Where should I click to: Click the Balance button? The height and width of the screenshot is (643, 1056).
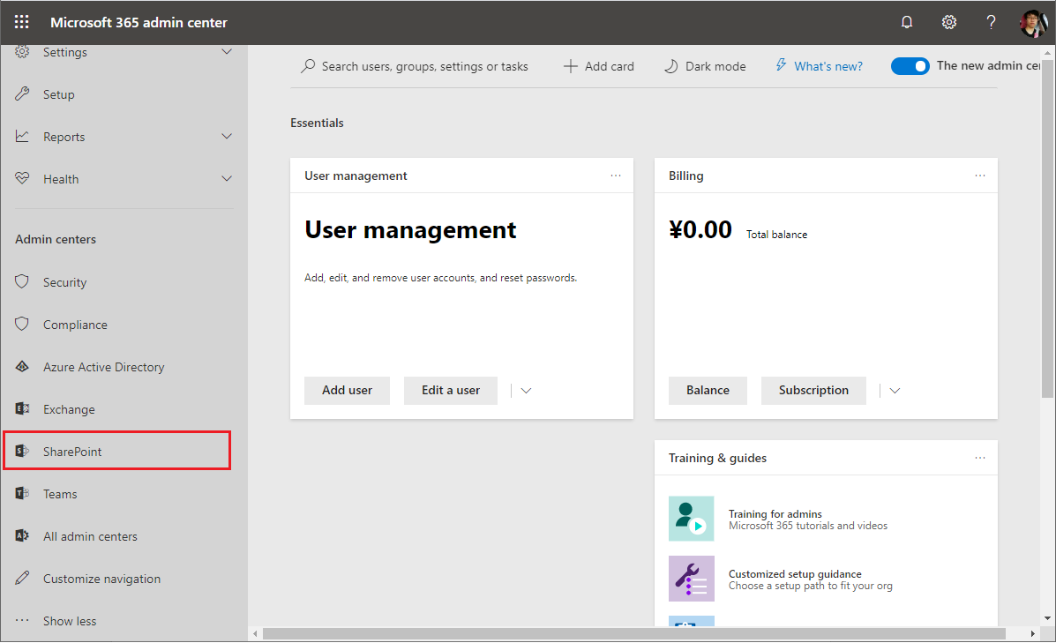(x=708, y=391)
